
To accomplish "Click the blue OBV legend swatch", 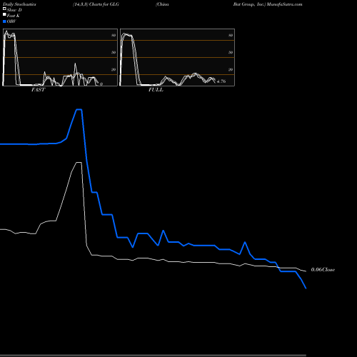I will click(4, 21).
